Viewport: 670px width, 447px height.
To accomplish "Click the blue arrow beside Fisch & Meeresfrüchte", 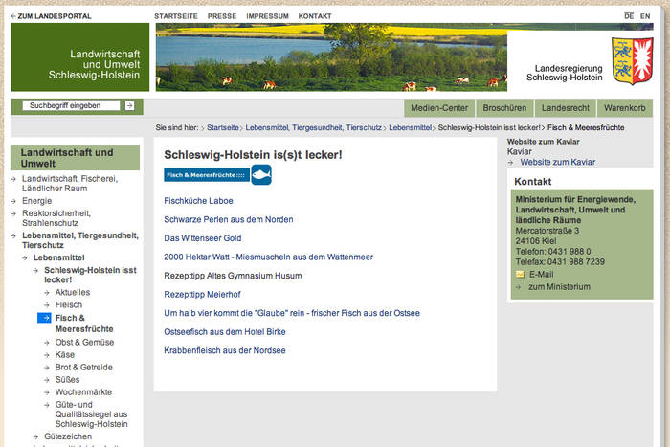I will point(44,317).
